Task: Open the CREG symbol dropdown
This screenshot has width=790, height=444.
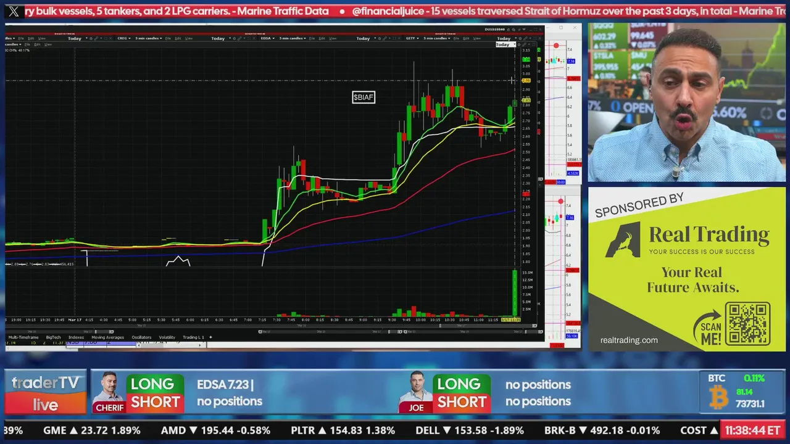Action: click(124, 38)
